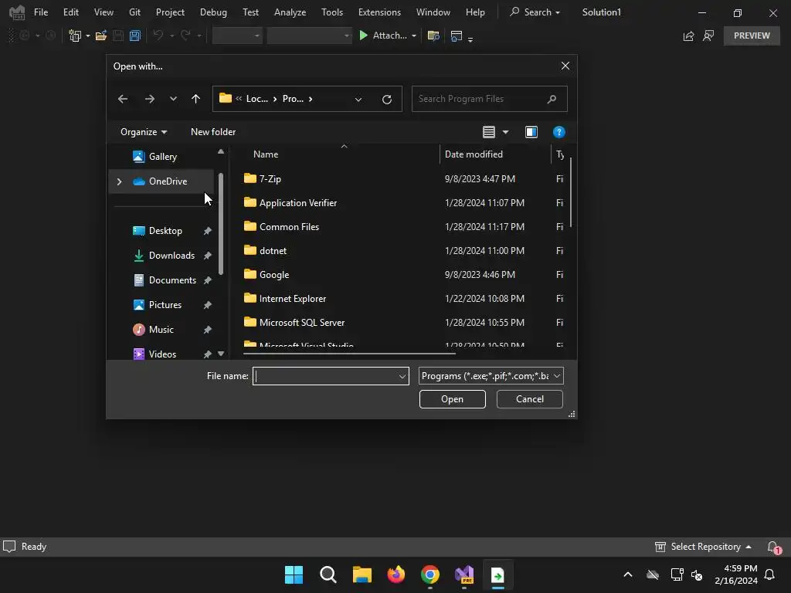Click the Visual Studio Search button
The height and width of the screenshot is (593, 791).
pos(535,12)
